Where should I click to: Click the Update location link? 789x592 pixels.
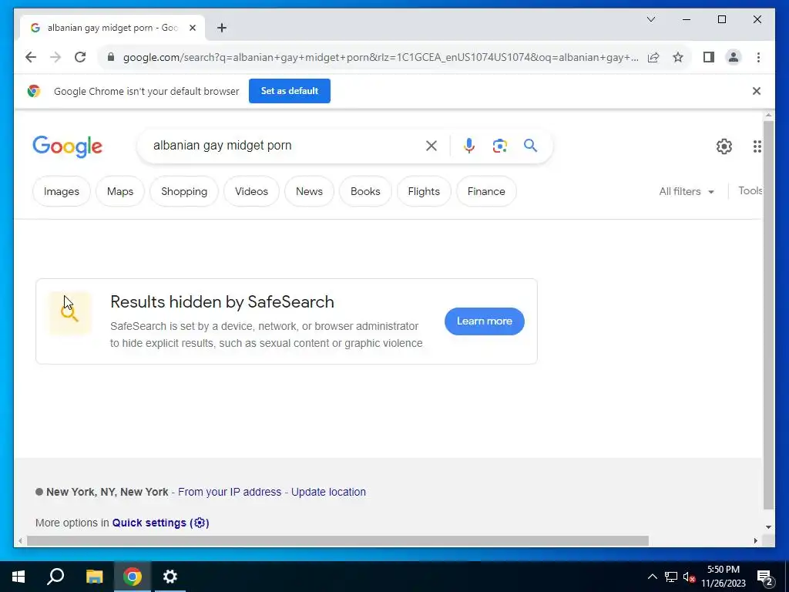[328, 492]
